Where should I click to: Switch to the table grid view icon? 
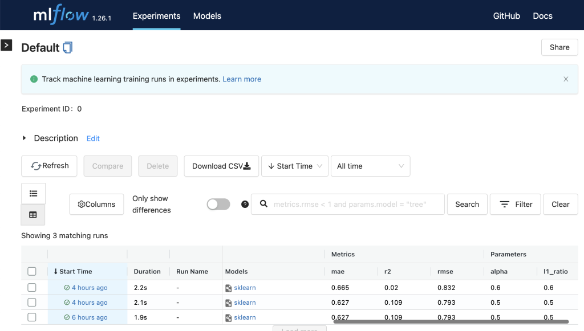pyautogui.click(x=33, y=215)
